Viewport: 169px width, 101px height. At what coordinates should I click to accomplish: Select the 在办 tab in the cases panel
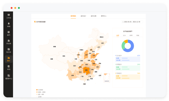[124, 35]
